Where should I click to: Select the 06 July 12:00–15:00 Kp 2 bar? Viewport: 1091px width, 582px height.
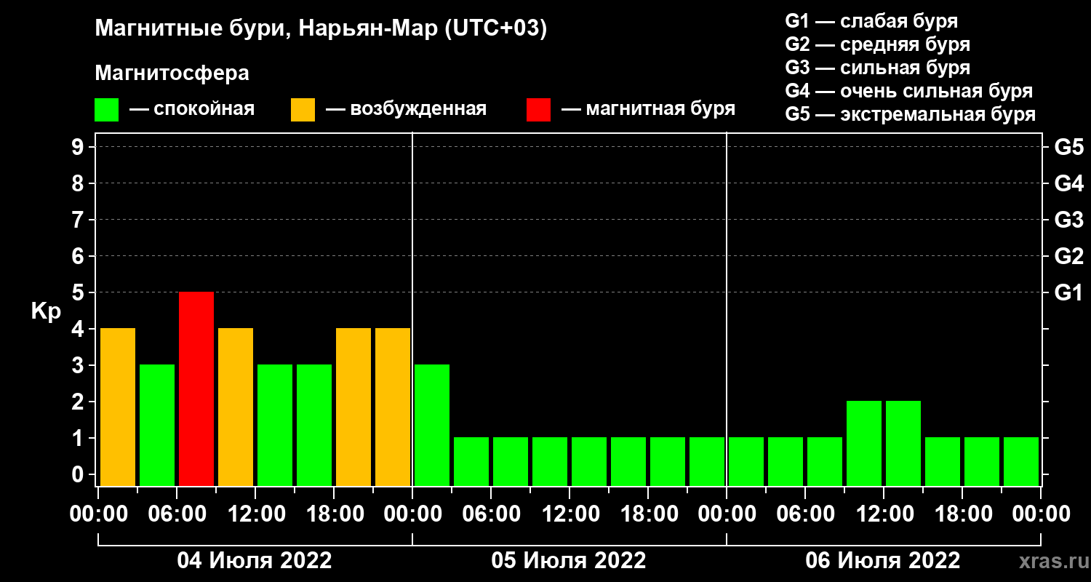pyautogui.click(x=903, y=443)
